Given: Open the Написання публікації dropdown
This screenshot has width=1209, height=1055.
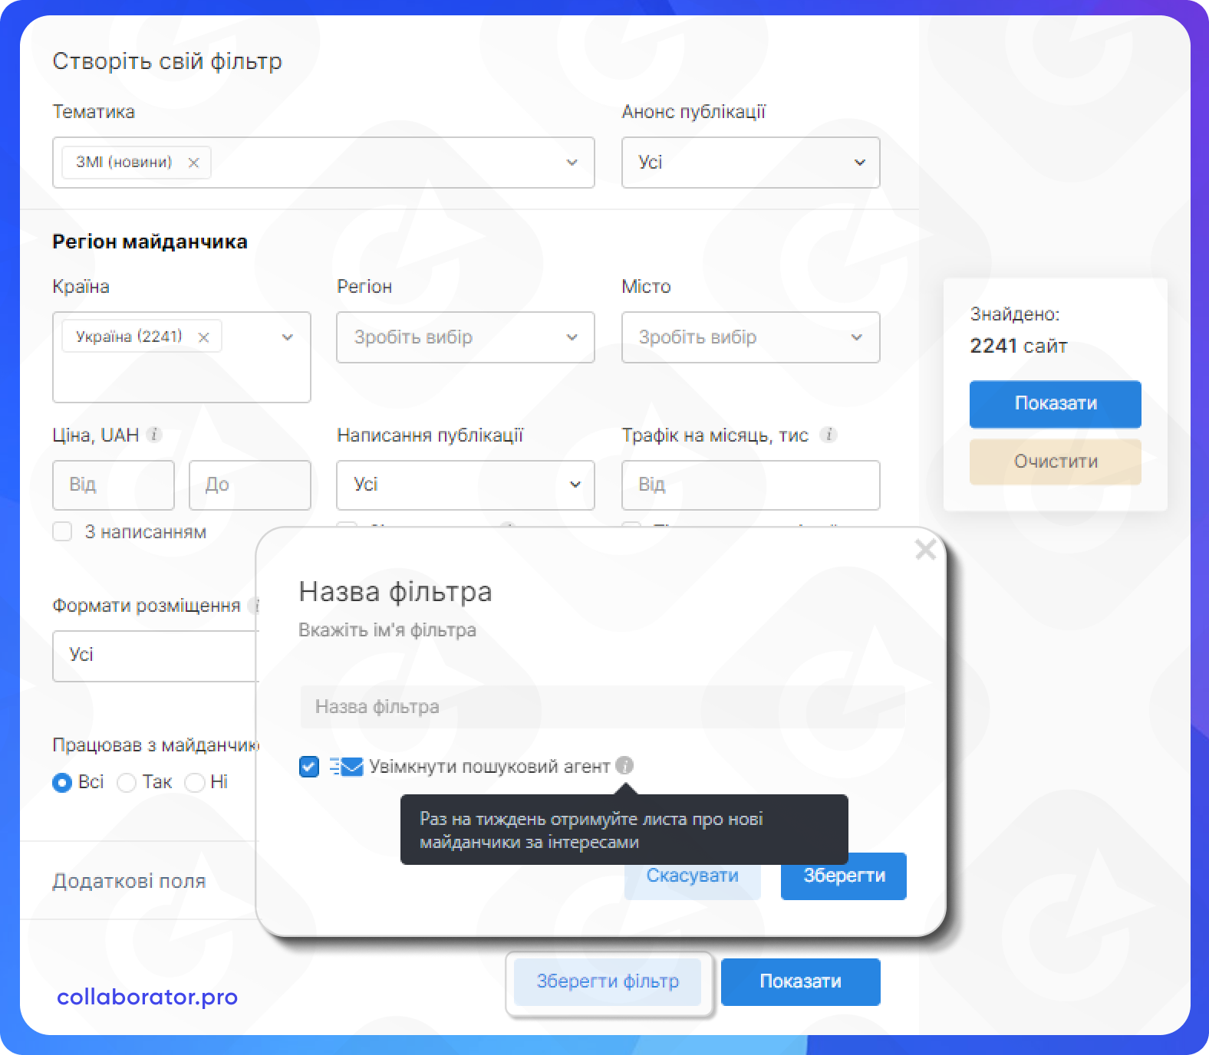Looking at the screenshot, I should (x=465, y=485).
